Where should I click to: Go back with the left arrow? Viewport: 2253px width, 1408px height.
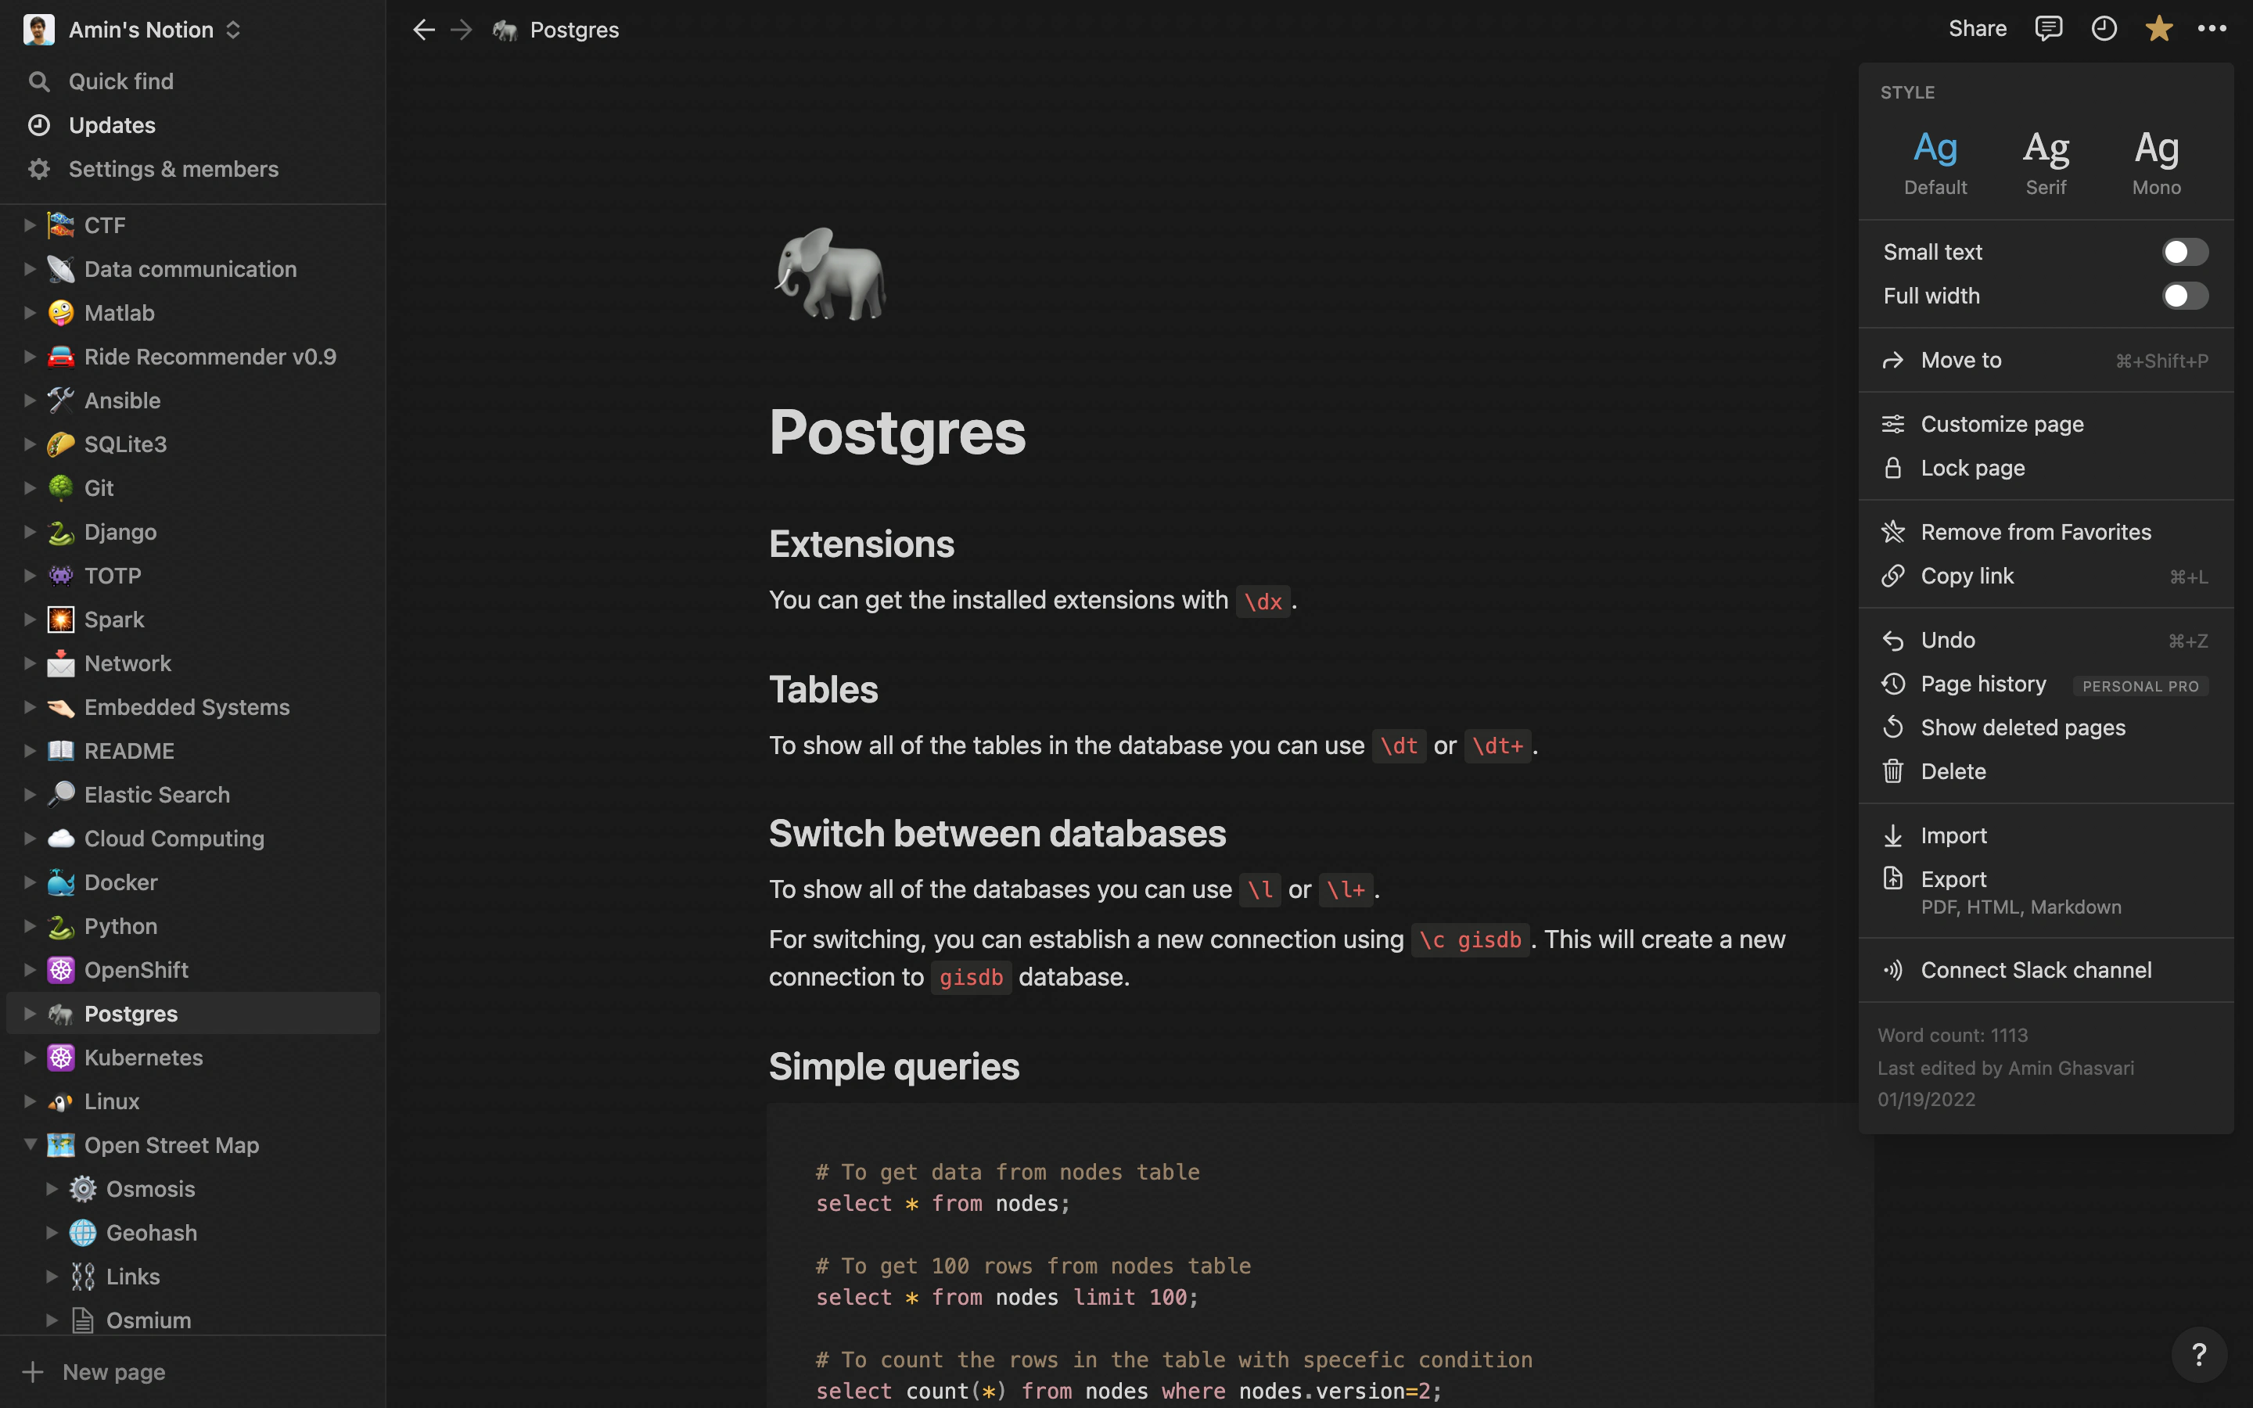tap(423, 30)
